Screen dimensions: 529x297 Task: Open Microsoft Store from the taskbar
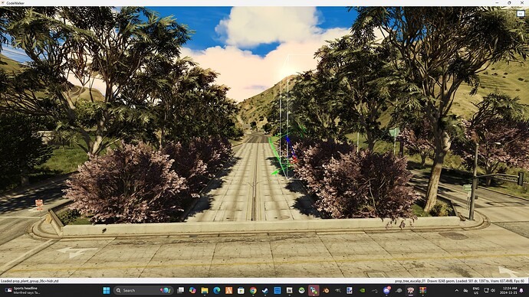point(241,290)
